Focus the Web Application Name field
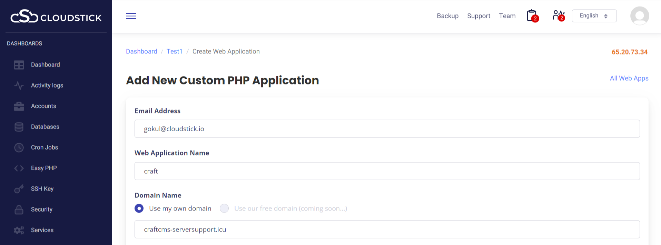The height and width of the screenshot is (245, 661). tap(387, 171)
